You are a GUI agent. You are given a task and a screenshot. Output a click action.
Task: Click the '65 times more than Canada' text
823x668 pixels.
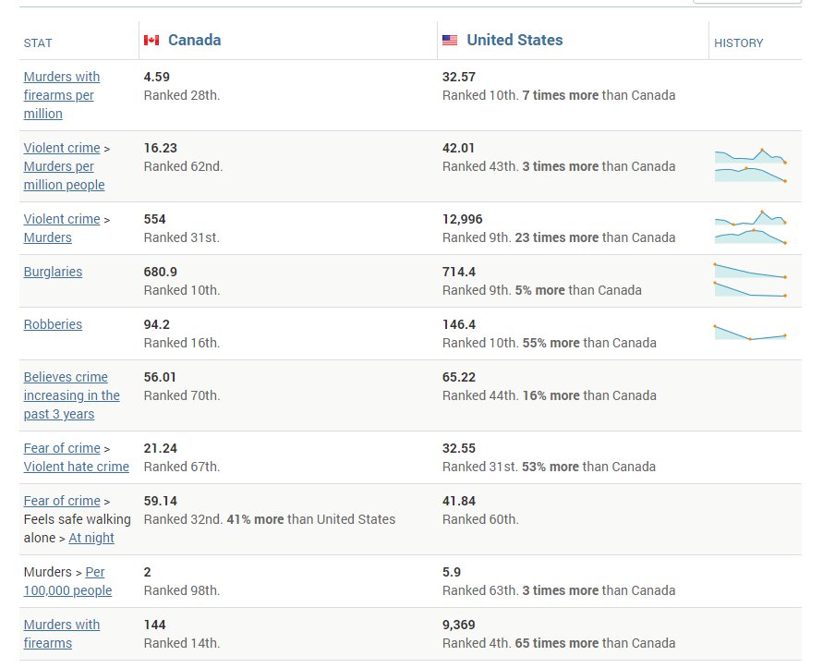[595, 643]
